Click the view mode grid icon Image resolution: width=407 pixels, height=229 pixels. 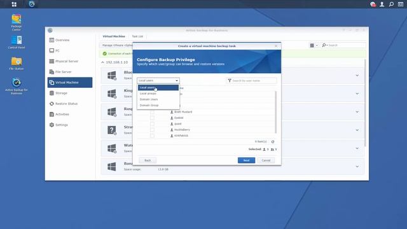tap(312, 45)
